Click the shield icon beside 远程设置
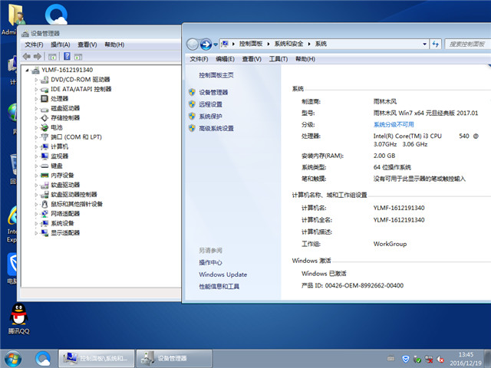Screen dimensions: 491x368 (192, 104)
